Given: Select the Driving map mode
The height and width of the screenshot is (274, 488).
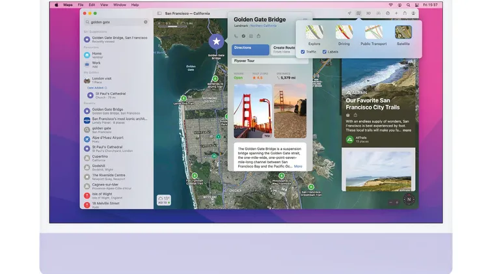Looking at the screenshot, I should point(344,36).
